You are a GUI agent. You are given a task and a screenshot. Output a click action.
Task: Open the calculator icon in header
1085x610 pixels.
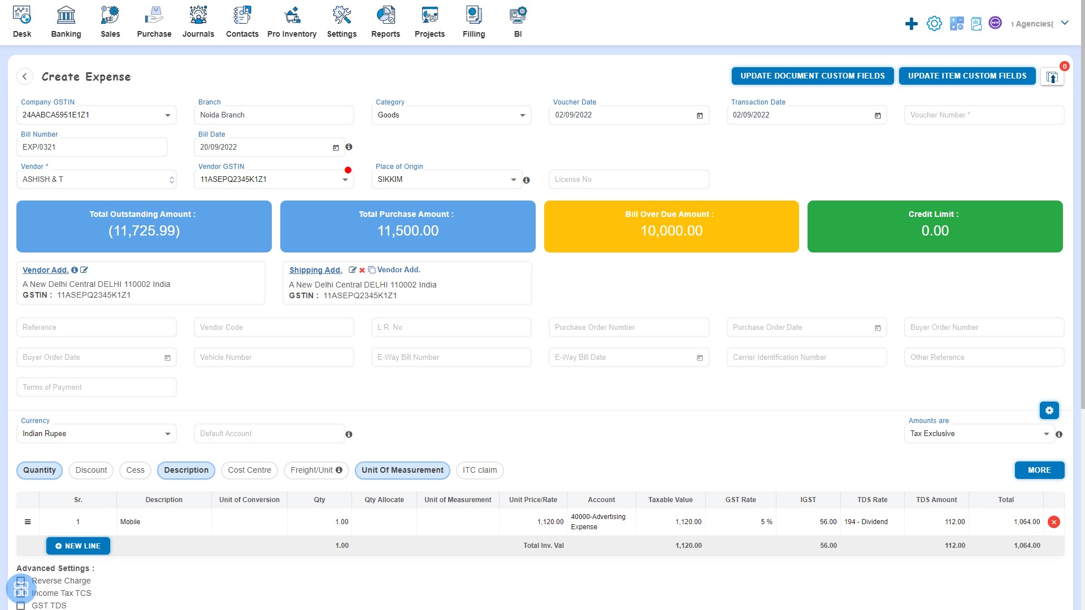click(x=957, y=24)
